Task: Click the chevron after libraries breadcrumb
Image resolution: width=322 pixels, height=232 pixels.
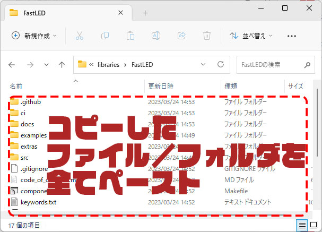Action: [125, 65]
